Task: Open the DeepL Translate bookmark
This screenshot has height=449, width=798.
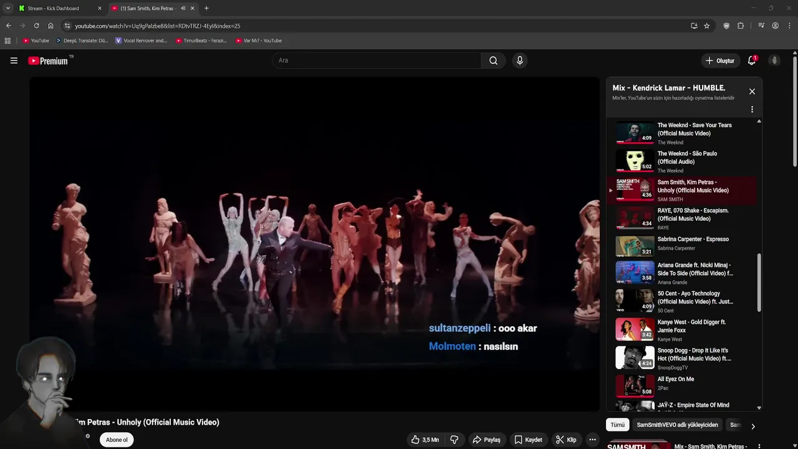Action: coord(82,41)
